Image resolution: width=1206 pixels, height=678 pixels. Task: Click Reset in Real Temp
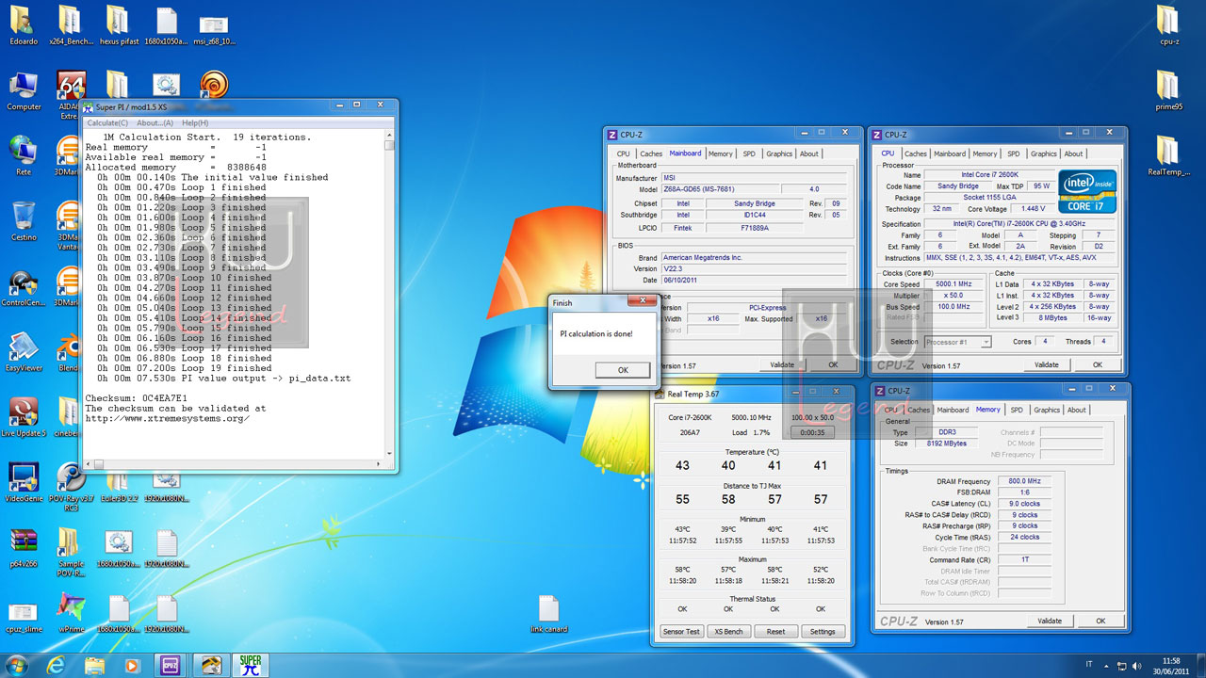[x=775, y=631]
